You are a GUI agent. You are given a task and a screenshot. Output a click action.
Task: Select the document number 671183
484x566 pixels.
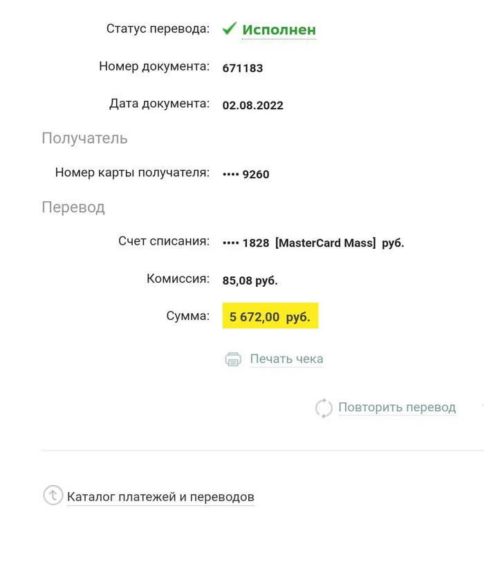point(243,68)
